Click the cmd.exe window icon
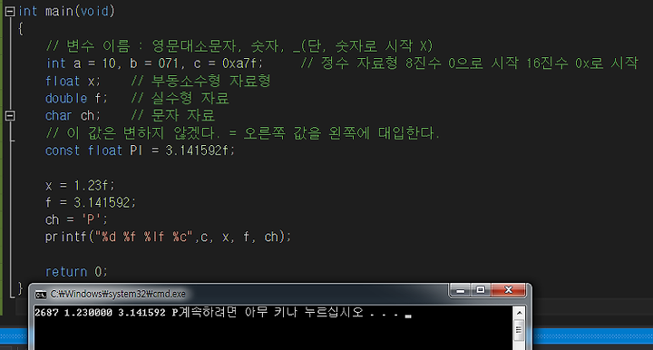The image size is (653, 350). pyautogui.click(x=41, y=294)
